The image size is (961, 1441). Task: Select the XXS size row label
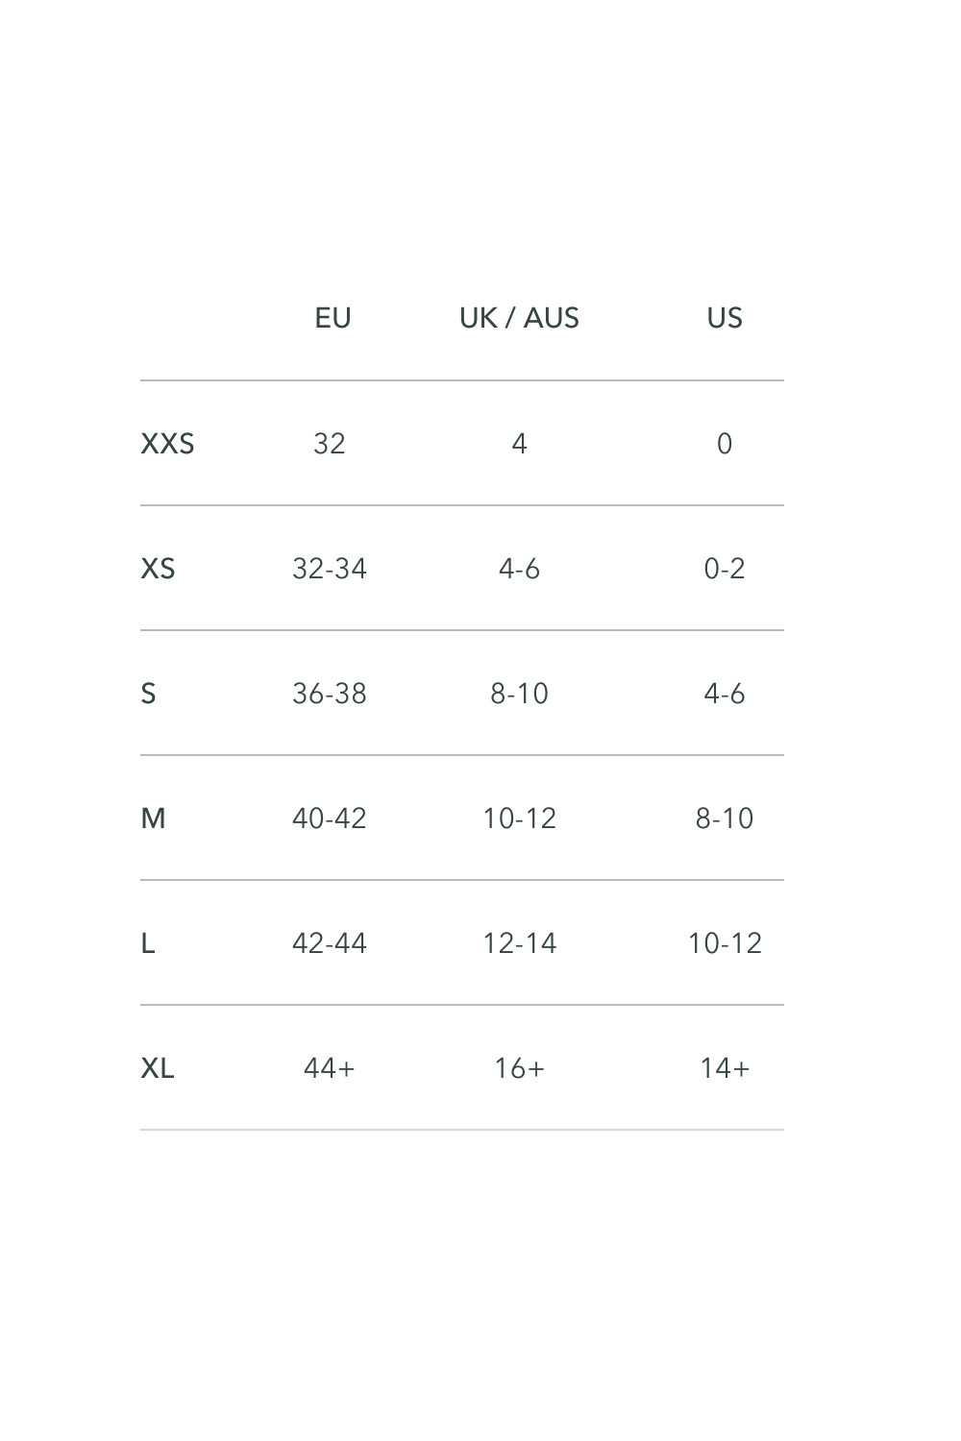(167, 444)
